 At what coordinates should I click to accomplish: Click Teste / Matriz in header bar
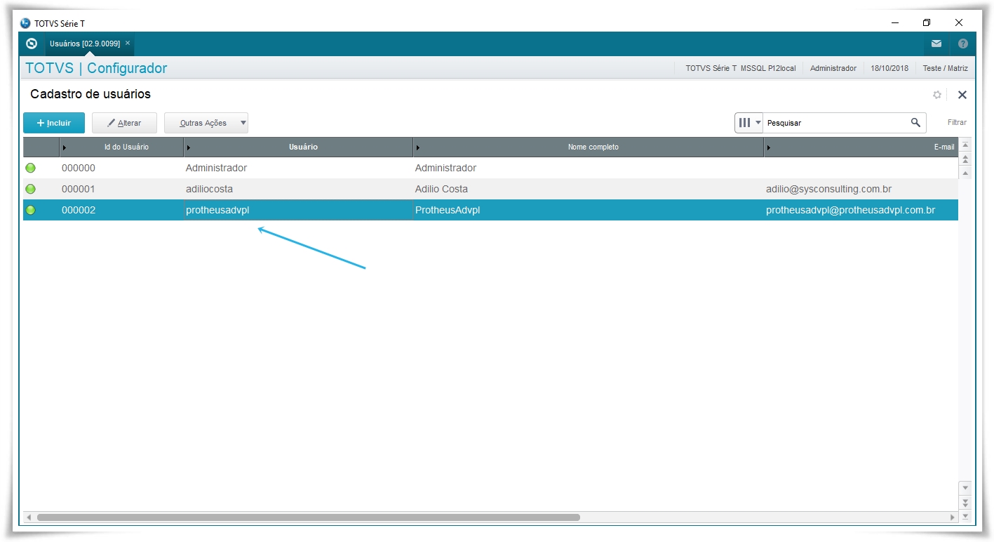click(x=945, y=68)
